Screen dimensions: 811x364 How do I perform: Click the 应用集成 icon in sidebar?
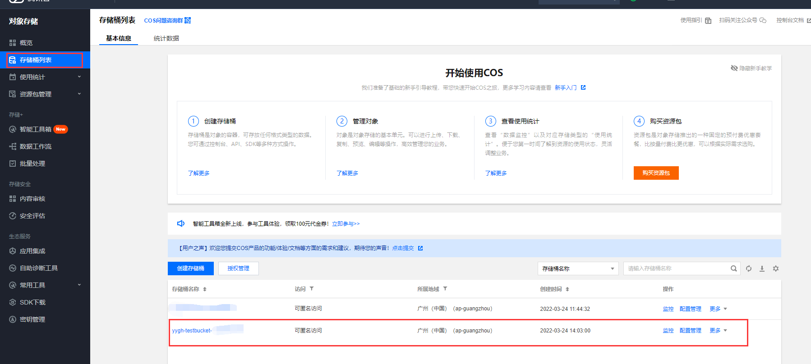(x=13, y=251)
